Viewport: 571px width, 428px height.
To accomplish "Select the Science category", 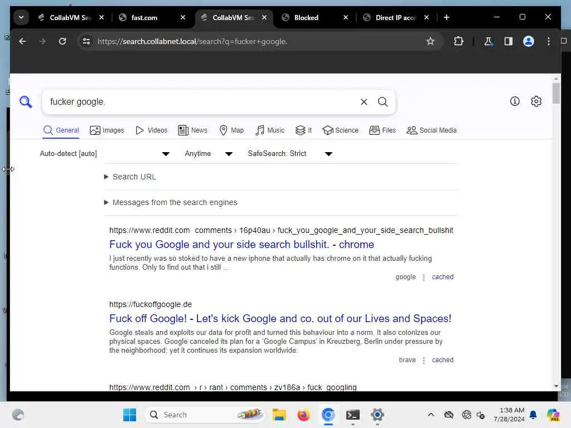I will 341,130.
